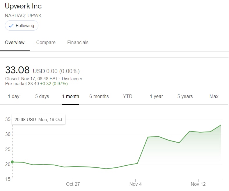Select the 5 days chart range

[x=42, y=97]
